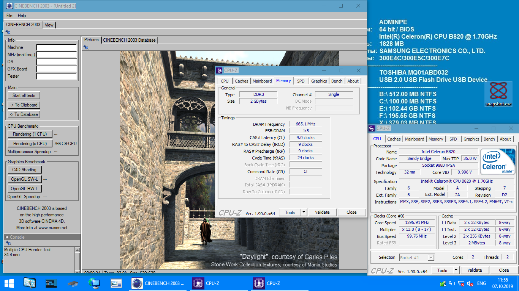The image size is (519, 291).
Task: Click the Console panel vertical scrollbar
Action: coord(77,260)
